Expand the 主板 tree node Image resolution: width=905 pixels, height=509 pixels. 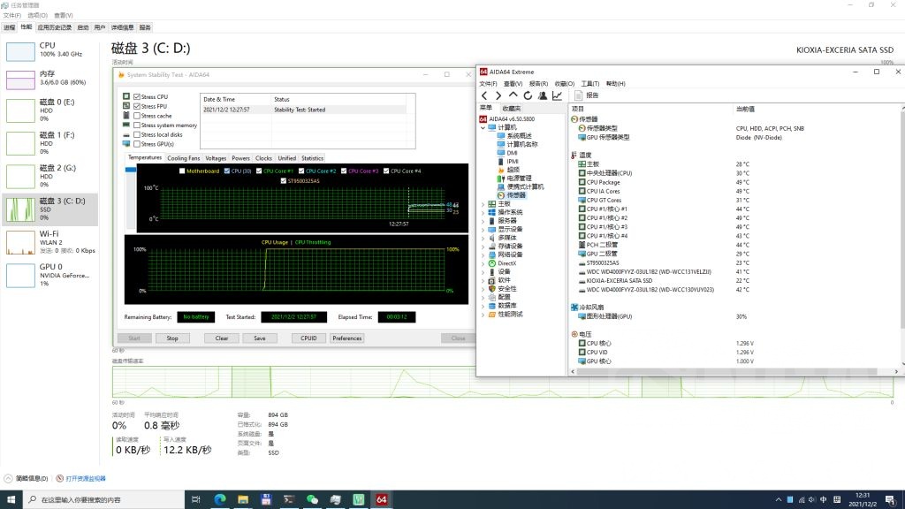coord(483,204)
